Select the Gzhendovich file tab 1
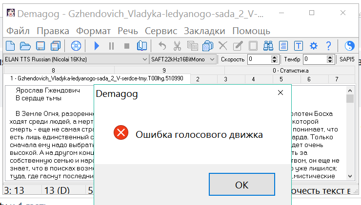Screen dimensions: 361x205 tap(97, 78)
